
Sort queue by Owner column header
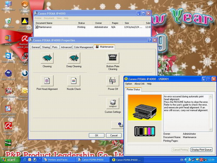(101, 23)
